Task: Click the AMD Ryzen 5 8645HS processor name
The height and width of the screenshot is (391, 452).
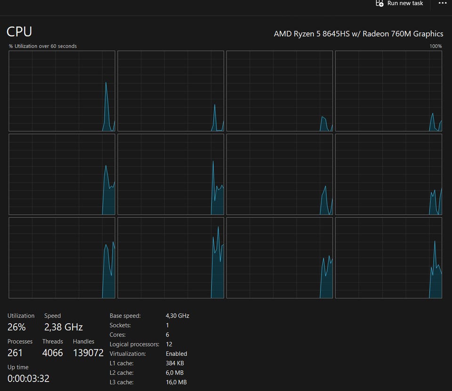Action: (358, 34)
